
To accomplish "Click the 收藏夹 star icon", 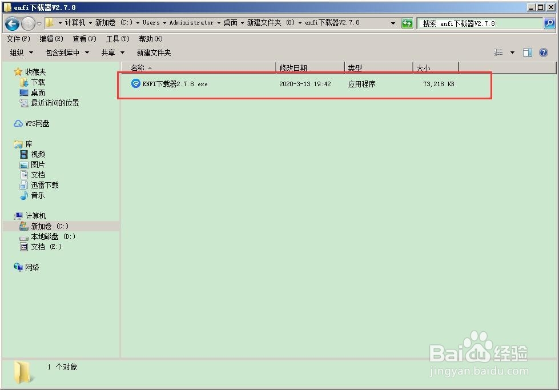I will pos(18,72).
